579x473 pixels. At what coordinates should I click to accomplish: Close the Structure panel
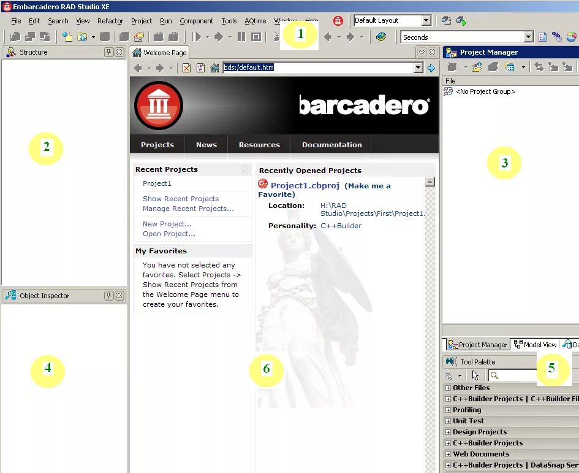(x=119, y=52)
